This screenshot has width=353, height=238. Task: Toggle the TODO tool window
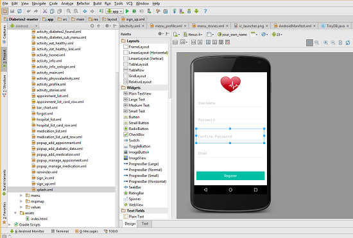pos(111,231)
